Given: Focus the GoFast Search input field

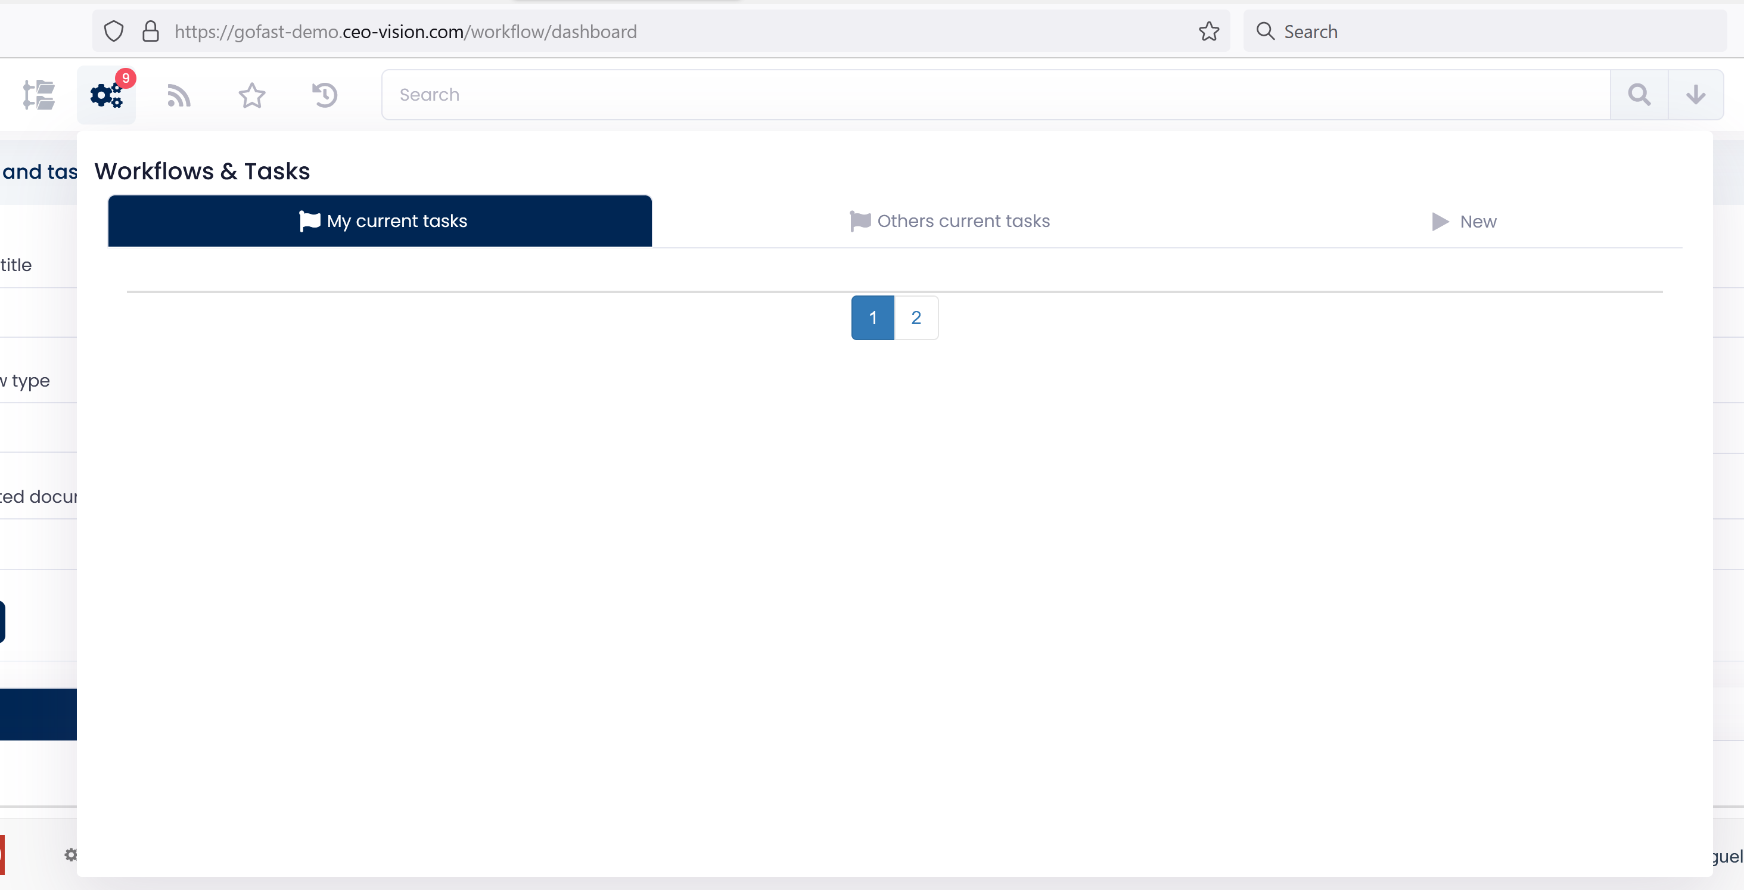Looking at the screenshot, I should (995, 95).
